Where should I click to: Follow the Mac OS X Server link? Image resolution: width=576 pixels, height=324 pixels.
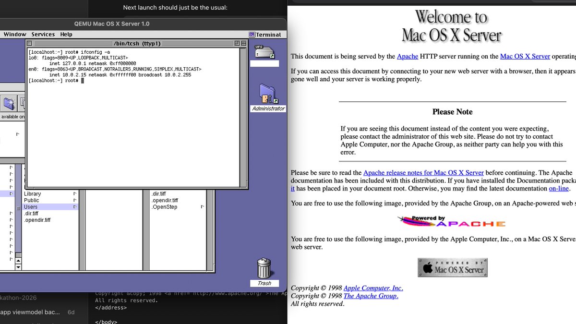[x=525, y=56]
